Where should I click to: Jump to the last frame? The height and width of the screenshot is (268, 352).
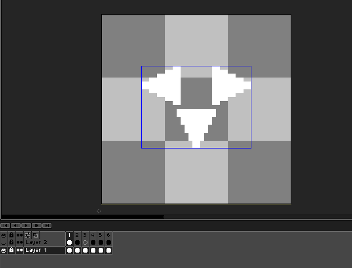point(47,225)
